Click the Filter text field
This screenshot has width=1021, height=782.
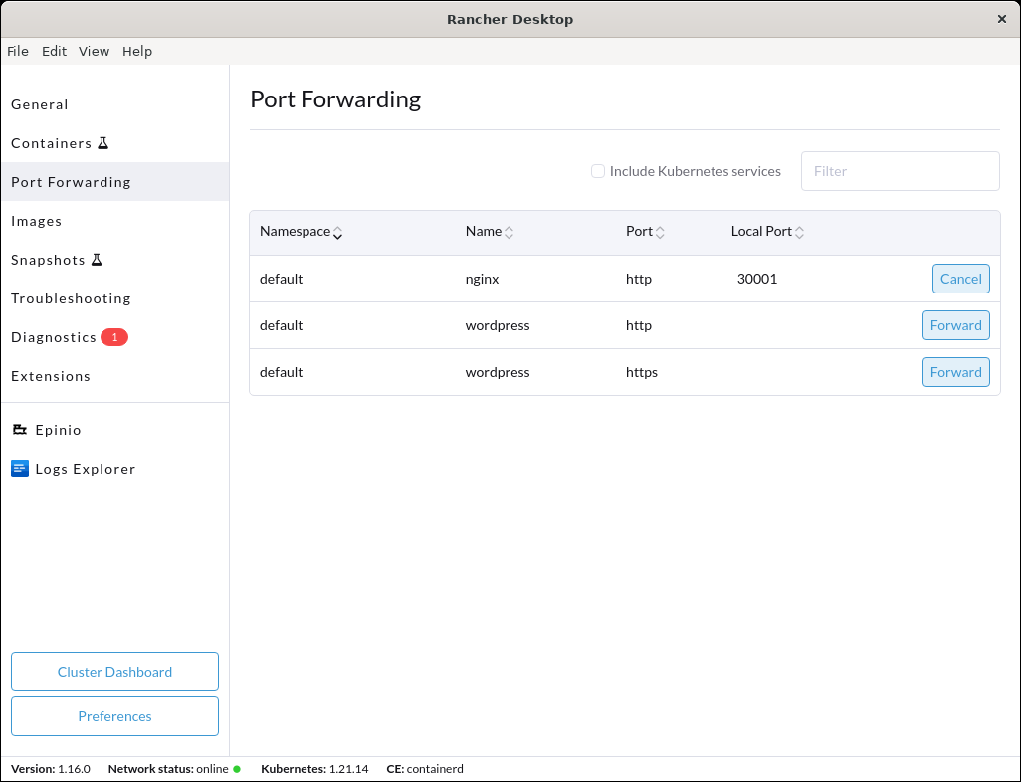coord(900,171)
